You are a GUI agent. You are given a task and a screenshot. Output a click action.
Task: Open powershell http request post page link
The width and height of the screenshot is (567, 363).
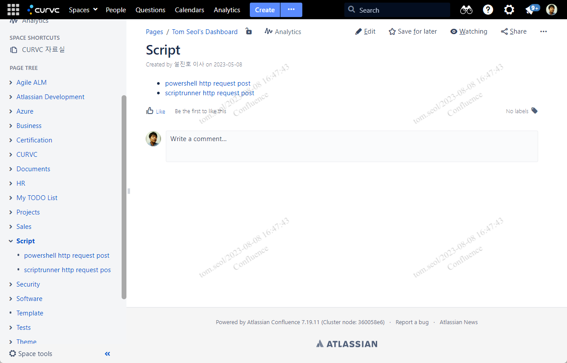click(208, 83)
